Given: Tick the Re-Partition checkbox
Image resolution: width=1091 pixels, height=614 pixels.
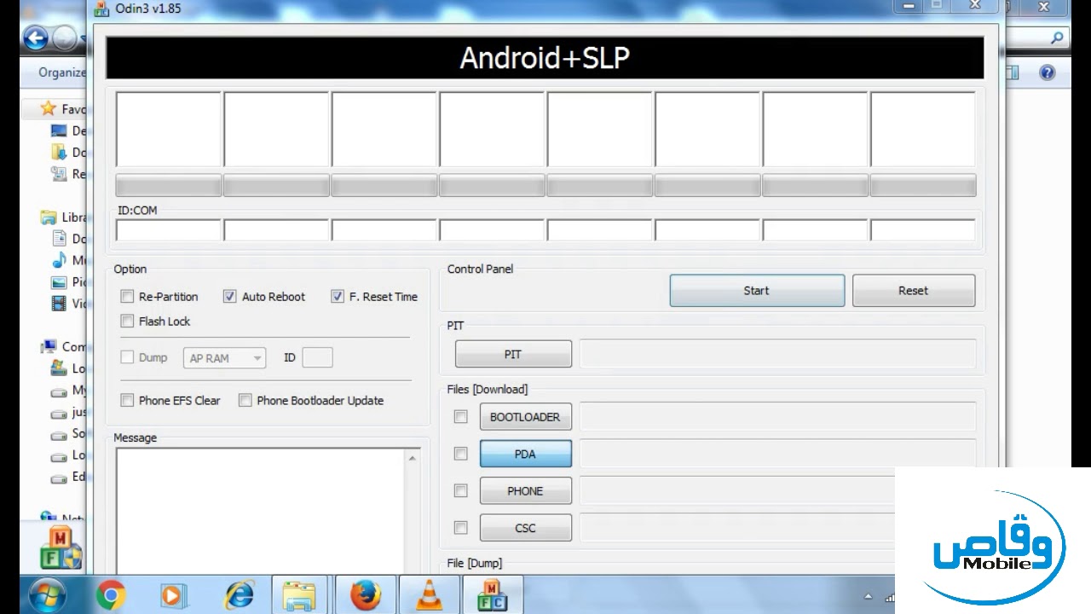Looking at the screenshot, I should coord(127,297).
